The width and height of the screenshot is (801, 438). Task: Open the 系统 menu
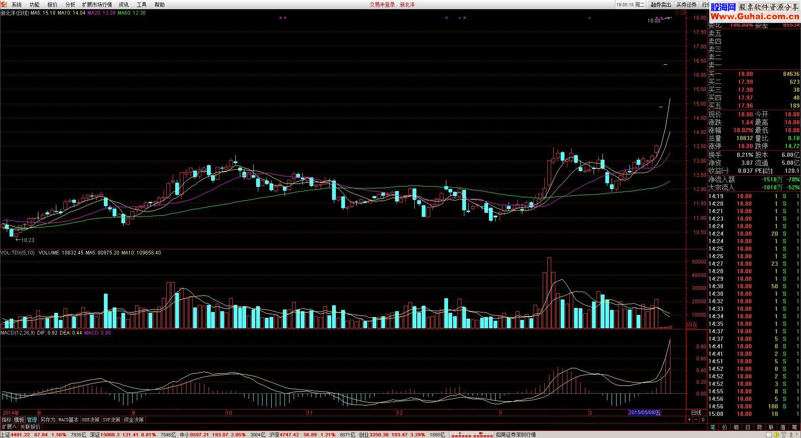tap(17, 5)
